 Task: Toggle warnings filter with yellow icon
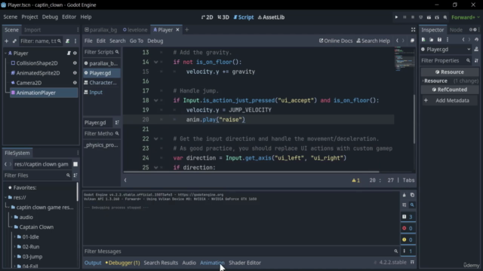[408, 239]
